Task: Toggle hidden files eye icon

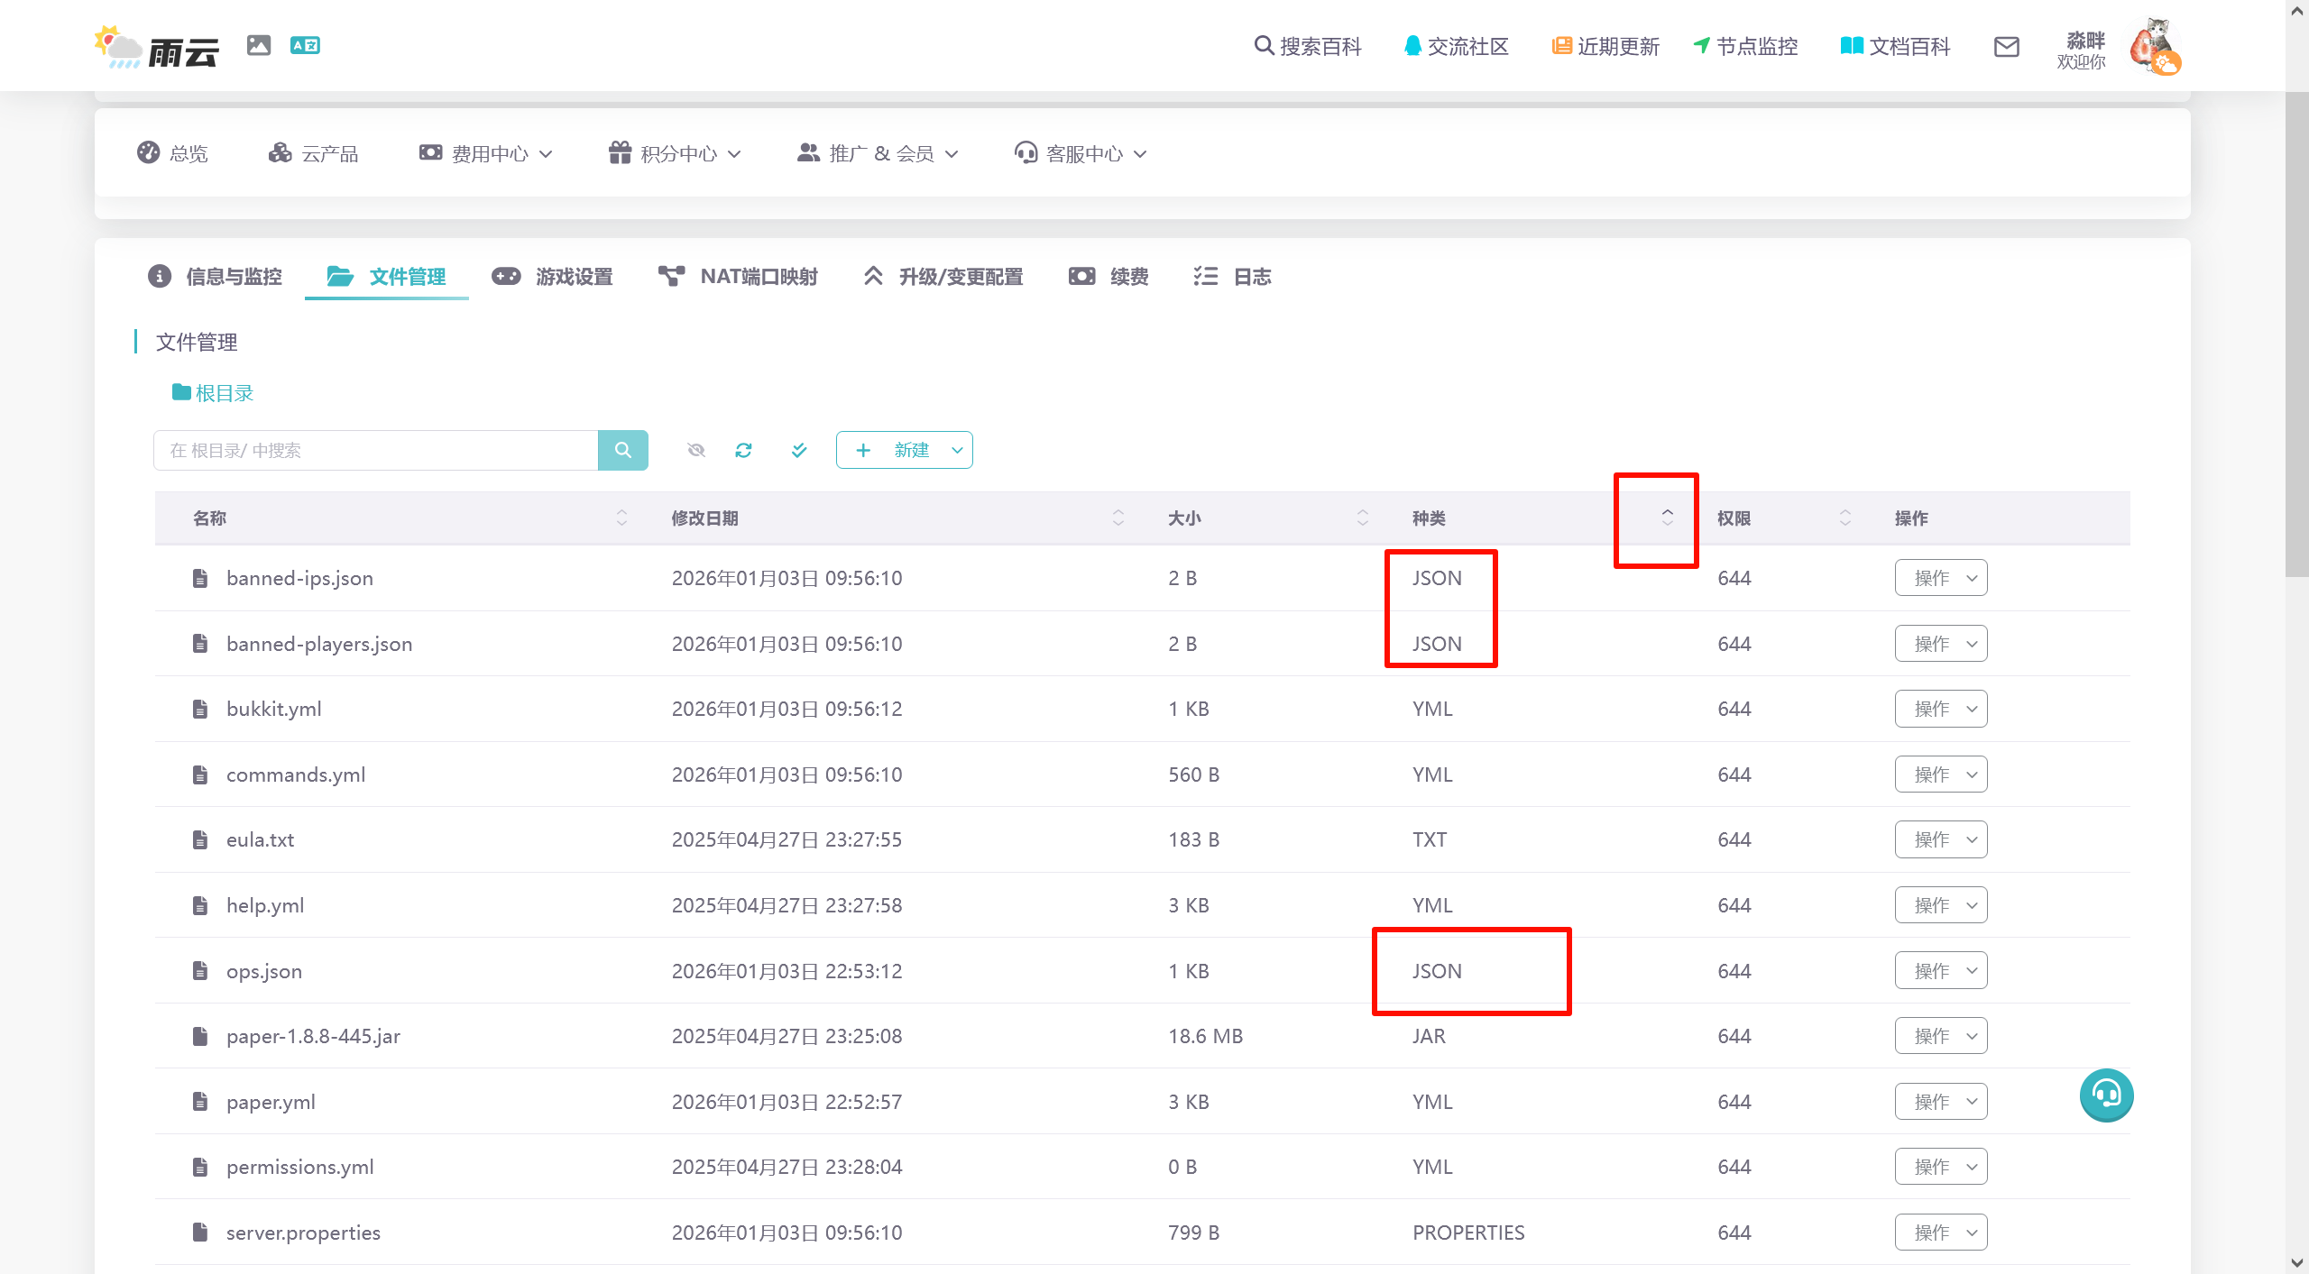Action: pyautogui.click(x=695, y=450)
